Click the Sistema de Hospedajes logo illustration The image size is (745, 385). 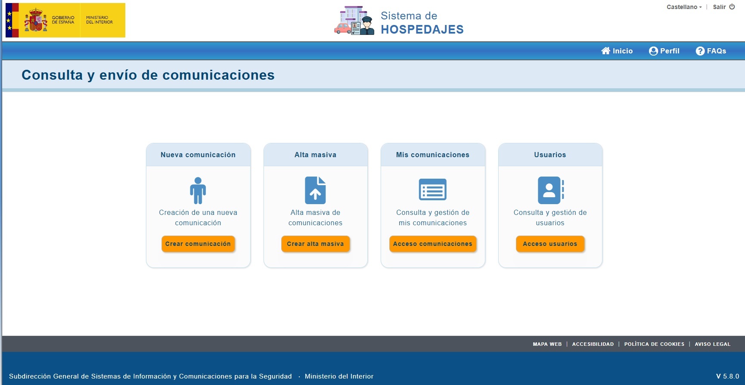click(354, 21)
